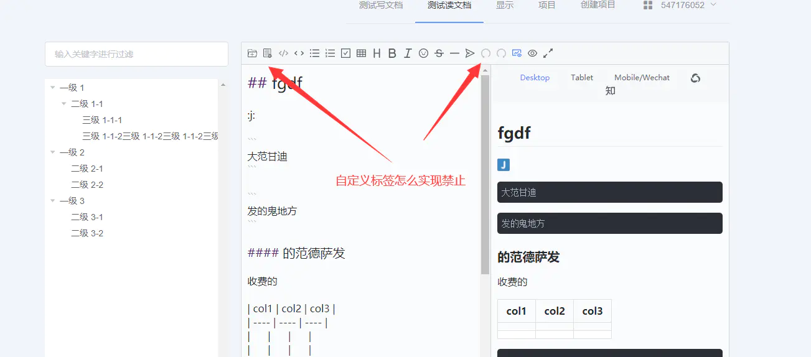Click the col3 header in preview table
Screen dimensions: 811x357
click(x=593, y=311)
